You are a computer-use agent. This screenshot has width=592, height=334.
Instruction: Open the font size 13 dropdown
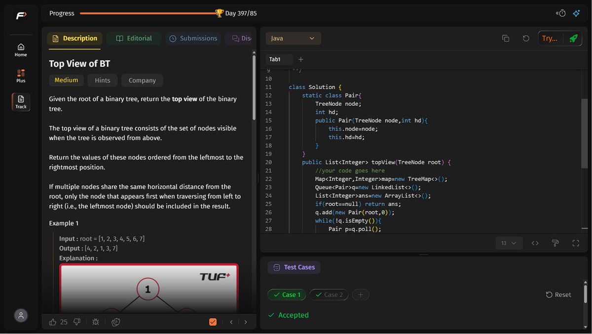pyautogui.click(x=509, y=243)
